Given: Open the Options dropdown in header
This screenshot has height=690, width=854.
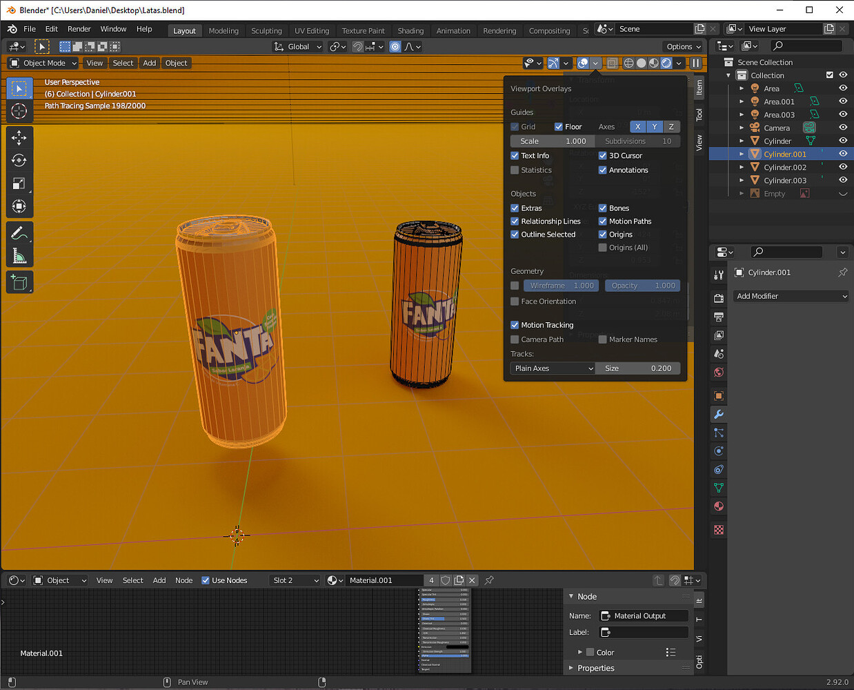Looking at the screenshot, I should pyautogui.click(x=684, y=47).
